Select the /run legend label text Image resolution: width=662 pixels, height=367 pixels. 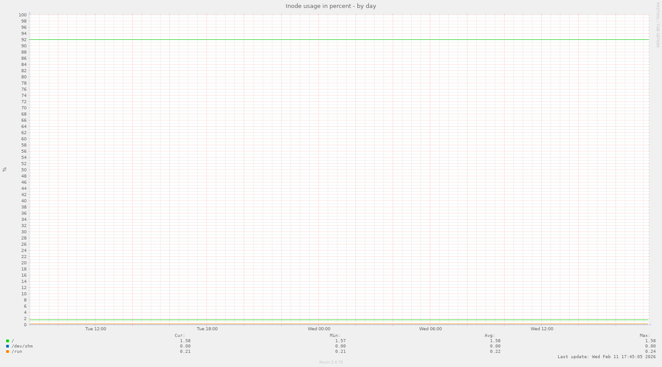[17, 351]
